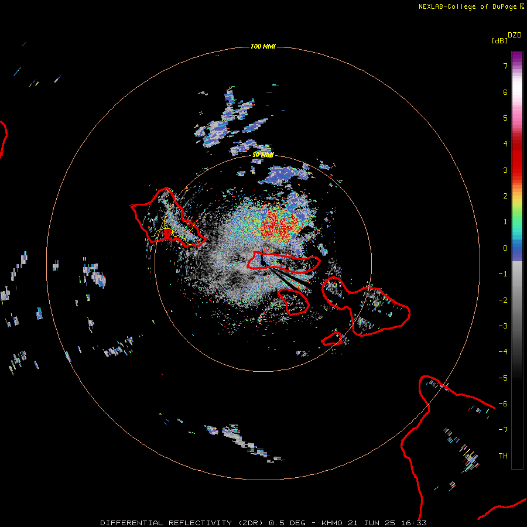Screen dimensions: 527x527
Task: Click the 2 value on color scale
Action: coord(505,196)
